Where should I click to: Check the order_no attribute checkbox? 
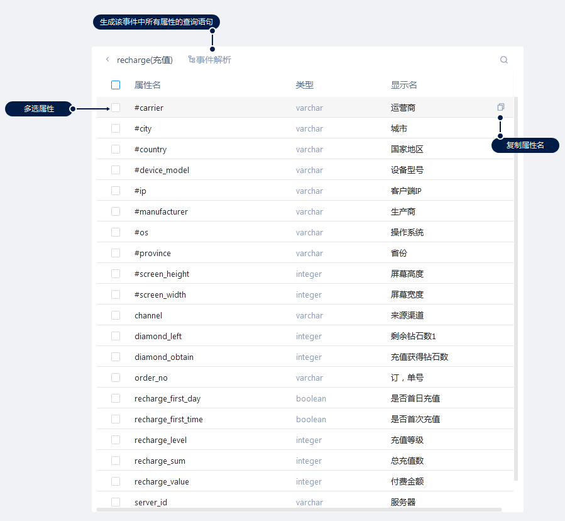pos(116,378)
